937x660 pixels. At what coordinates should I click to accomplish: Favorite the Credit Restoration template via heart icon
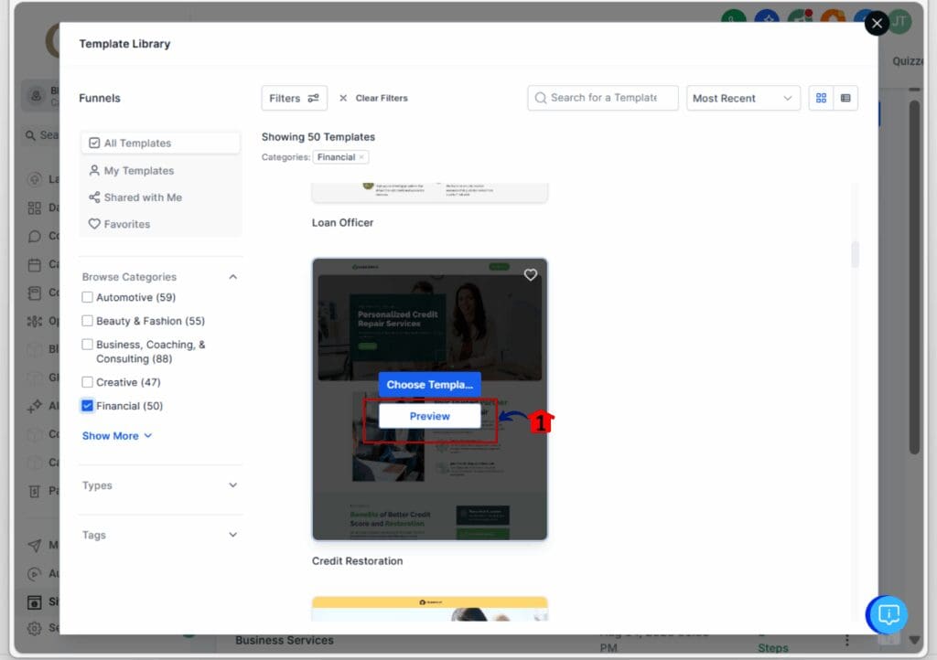coord(531,274)
